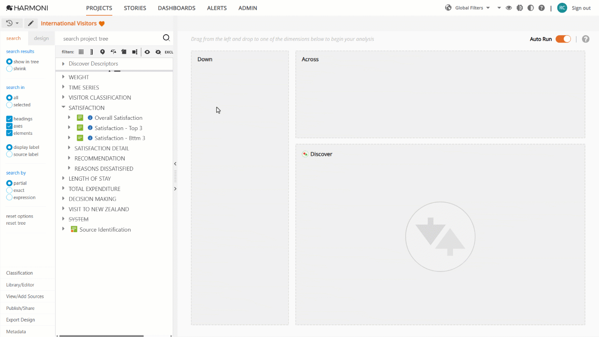Click the crossed-out eye hidden filter
Viewport: 599px width, 337px height.
(x=158, y=52)
